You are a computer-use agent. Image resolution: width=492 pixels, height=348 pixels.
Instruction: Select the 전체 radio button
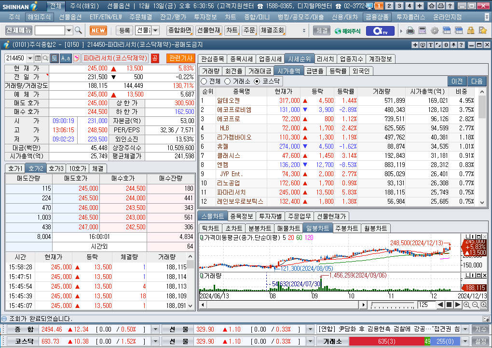click(204, 82)
